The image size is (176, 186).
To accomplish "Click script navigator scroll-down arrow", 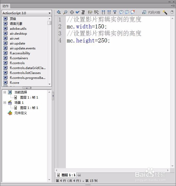I will click(x=49, y=180).
